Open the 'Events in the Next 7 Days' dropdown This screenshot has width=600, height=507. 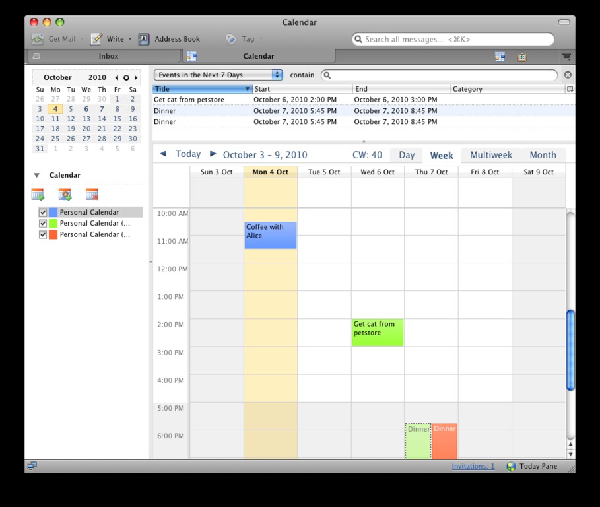coord(218,75)
